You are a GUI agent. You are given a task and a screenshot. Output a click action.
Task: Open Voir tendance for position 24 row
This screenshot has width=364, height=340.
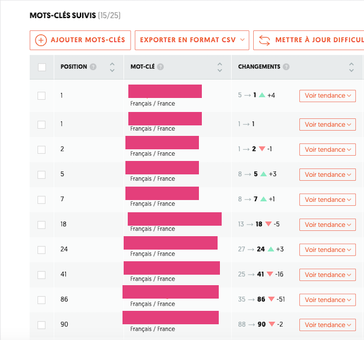click(327, 250)
